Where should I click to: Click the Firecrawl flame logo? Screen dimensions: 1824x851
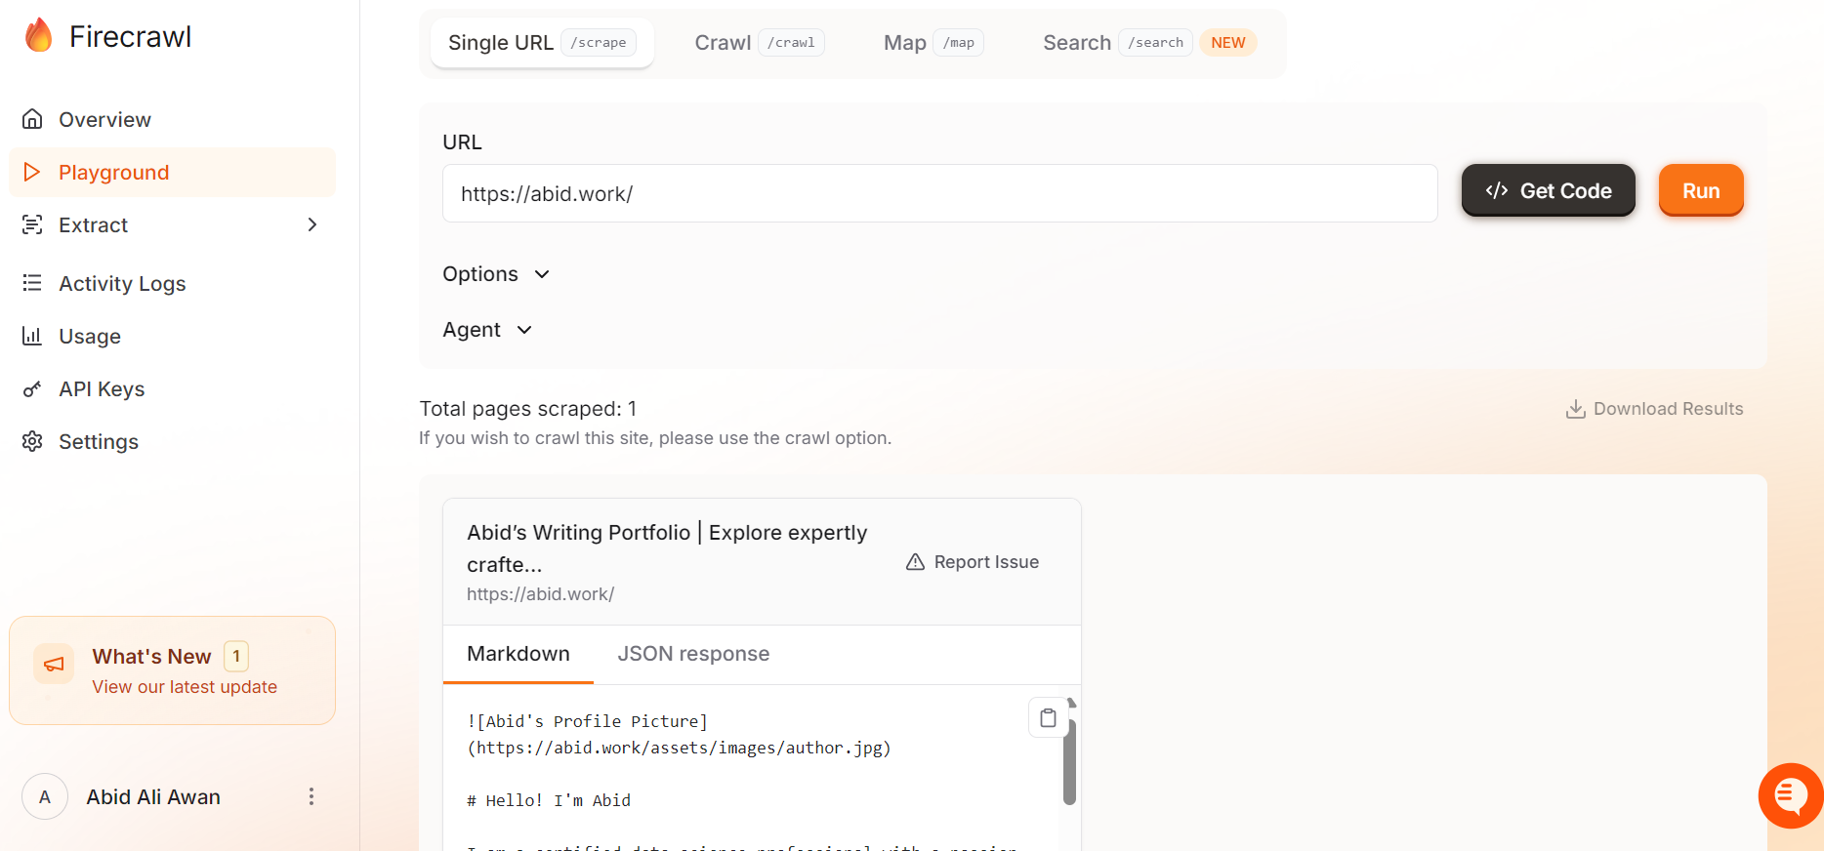click(x=39, y=36)
